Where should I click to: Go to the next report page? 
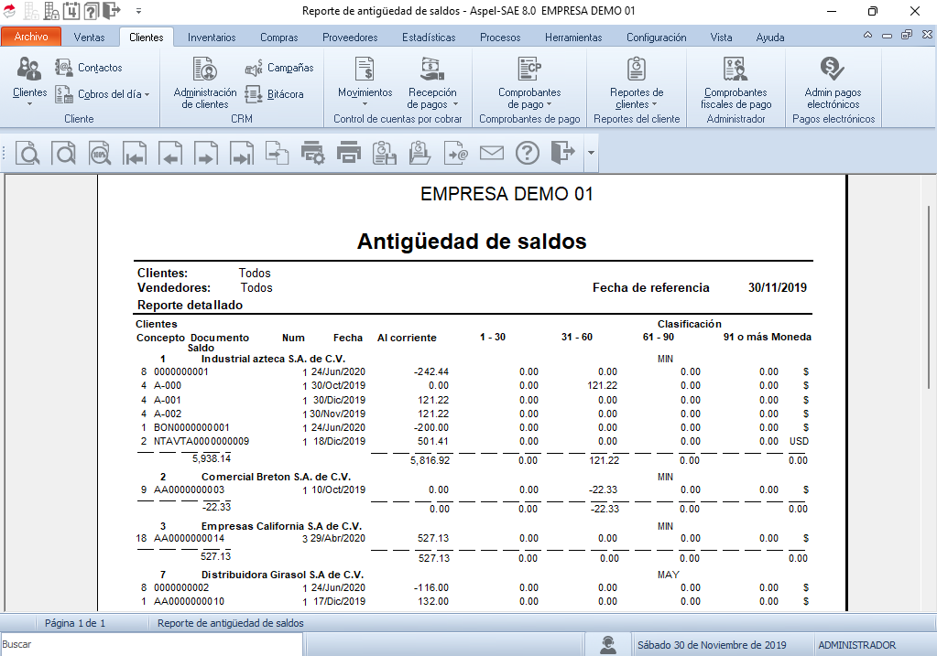click(206, 154)
